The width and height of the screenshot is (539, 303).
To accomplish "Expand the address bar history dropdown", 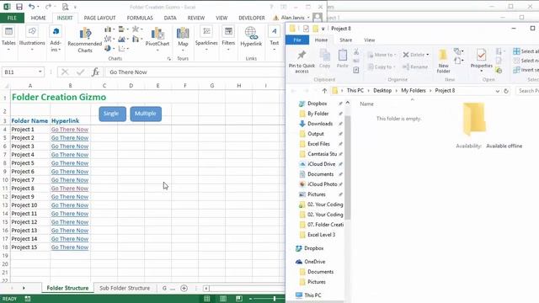I will (x=498, y=91).
